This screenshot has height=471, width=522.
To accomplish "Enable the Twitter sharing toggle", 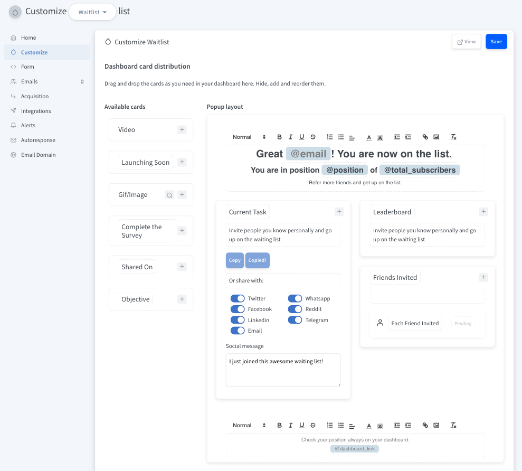I will coord(237,298).
